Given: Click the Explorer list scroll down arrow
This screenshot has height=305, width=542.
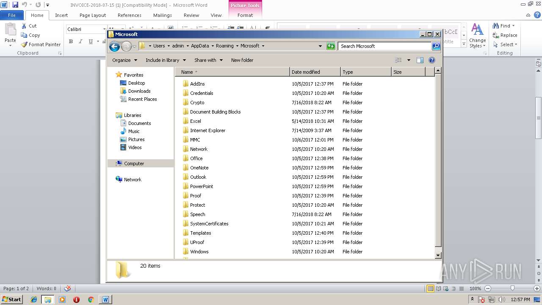Looking at the screenshot, I should pyautogui.click(x=438, y=255).
